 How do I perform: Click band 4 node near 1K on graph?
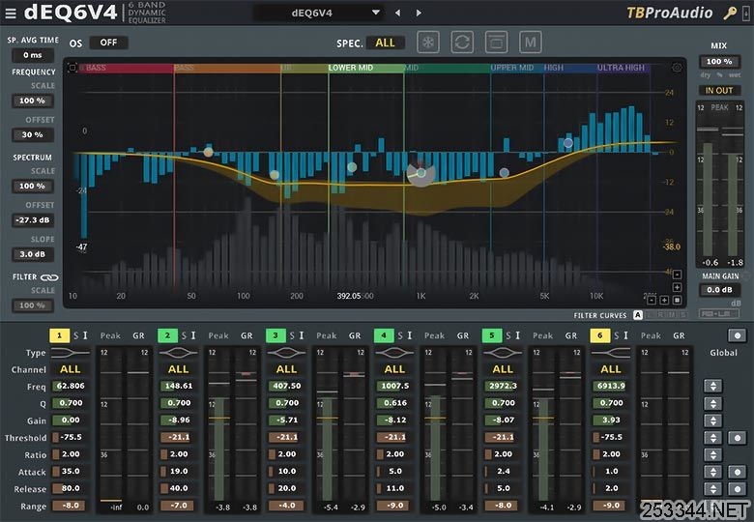[421, 173]
